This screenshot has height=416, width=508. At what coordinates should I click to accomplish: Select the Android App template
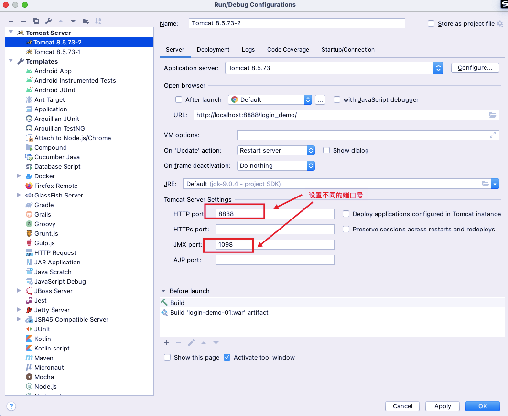tap(53, 71)
